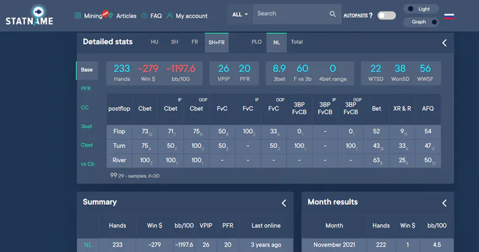The width and height of the screenshot is (479, 252).
Task: Open My account page
Action: click(192, 16)
